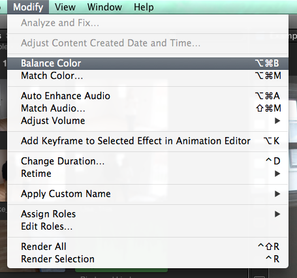Choose Change Duration… option
The width and height of the screenshot is (297, 278).
(148, 161)
